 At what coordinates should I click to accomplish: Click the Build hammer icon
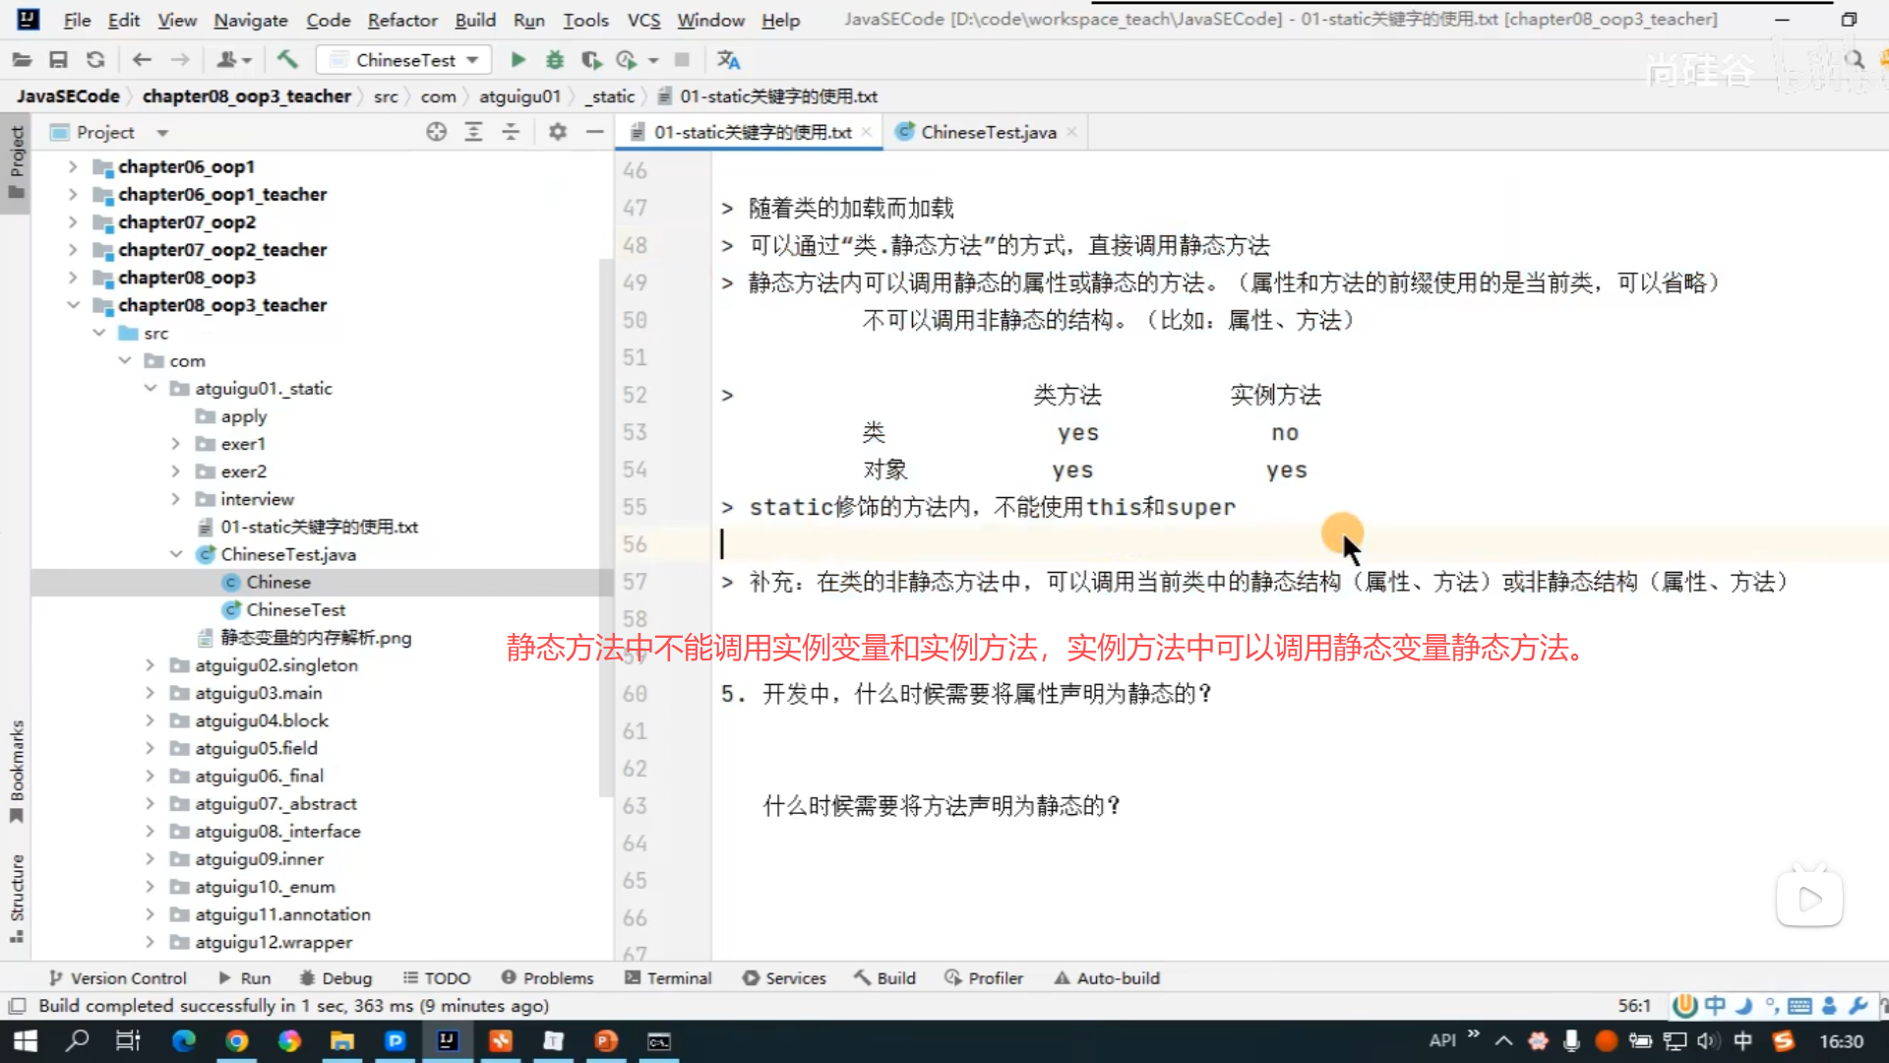pyautogui.click(x=287, y=60)
